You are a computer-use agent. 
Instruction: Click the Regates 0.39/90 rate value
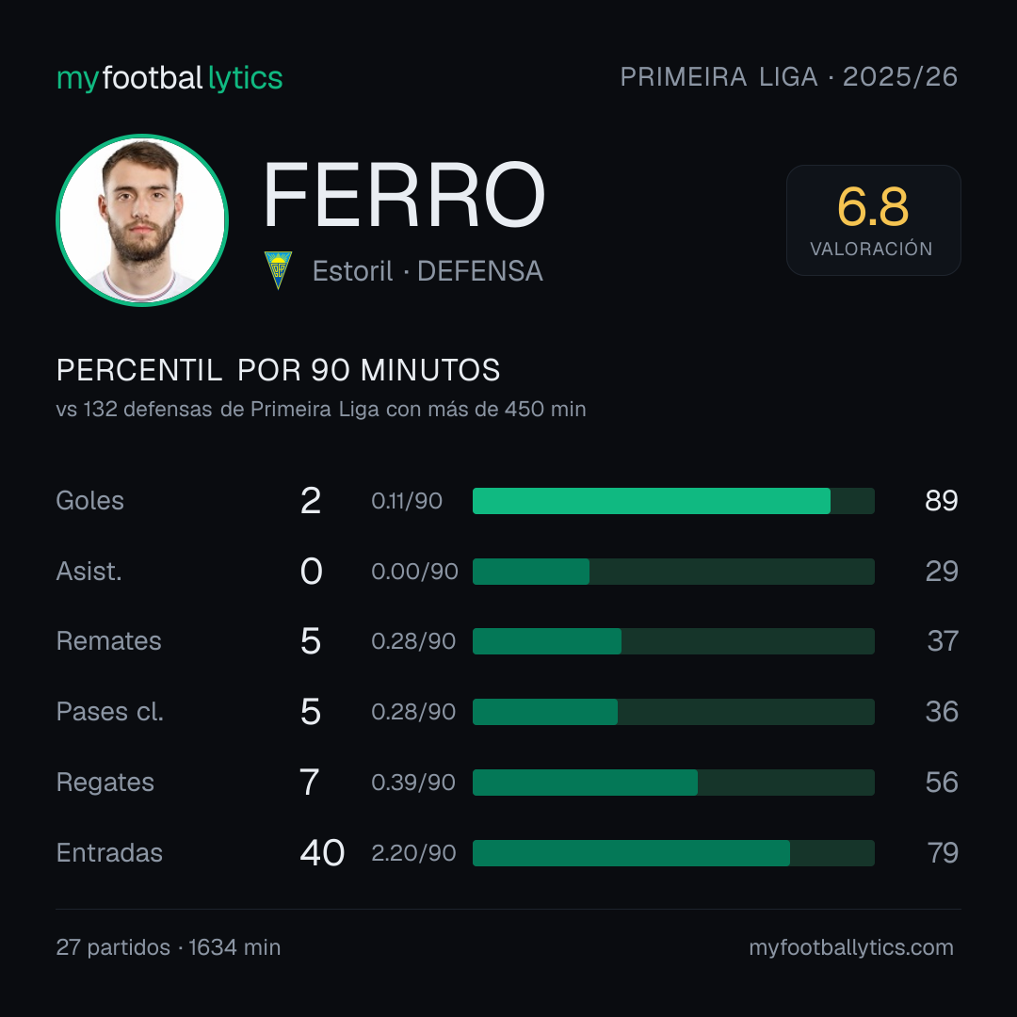click(x=413, y=783)
